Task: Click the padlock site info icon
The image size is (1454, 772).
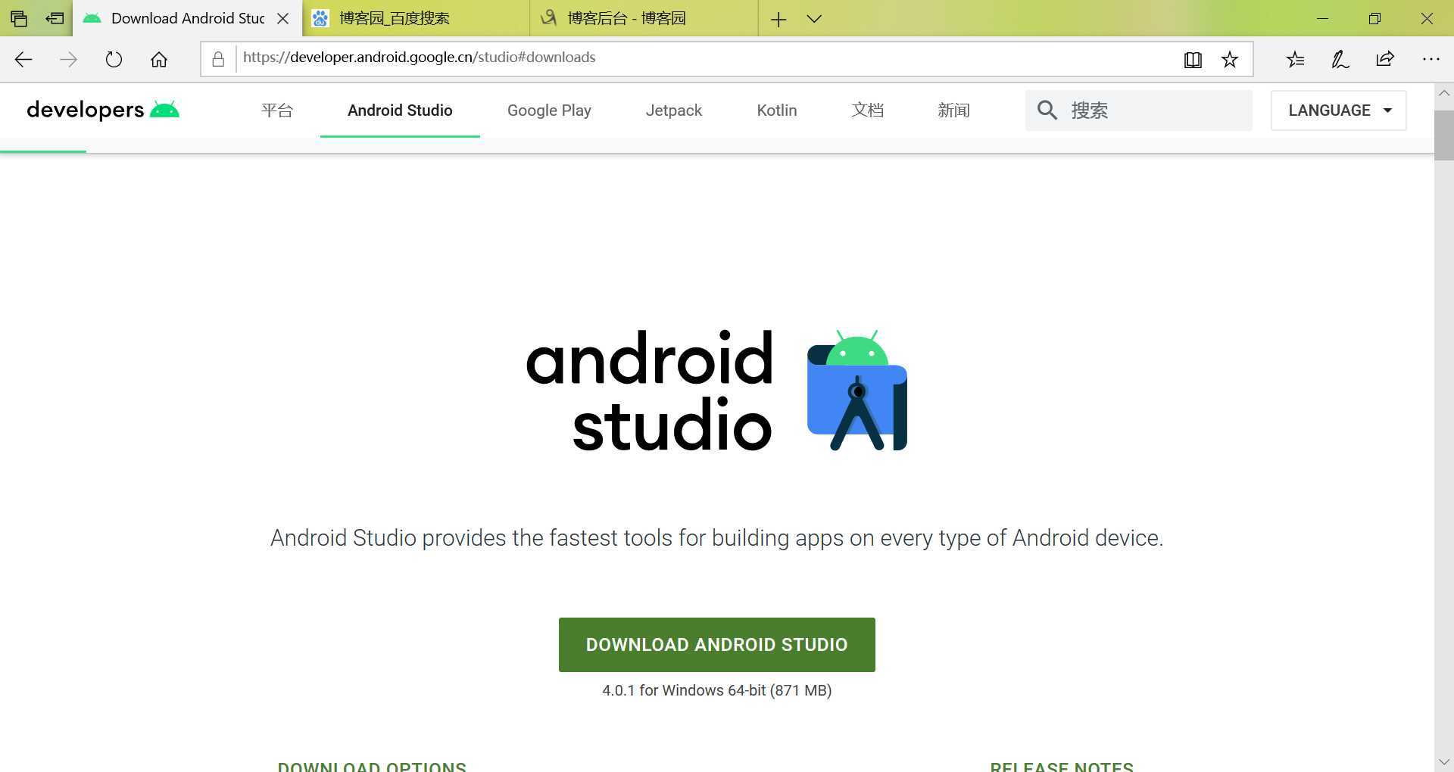Action: point(218,59)
